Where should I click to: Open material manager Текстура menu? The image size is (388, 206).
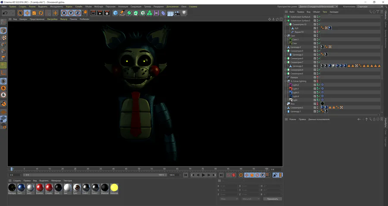click(68, 181)
